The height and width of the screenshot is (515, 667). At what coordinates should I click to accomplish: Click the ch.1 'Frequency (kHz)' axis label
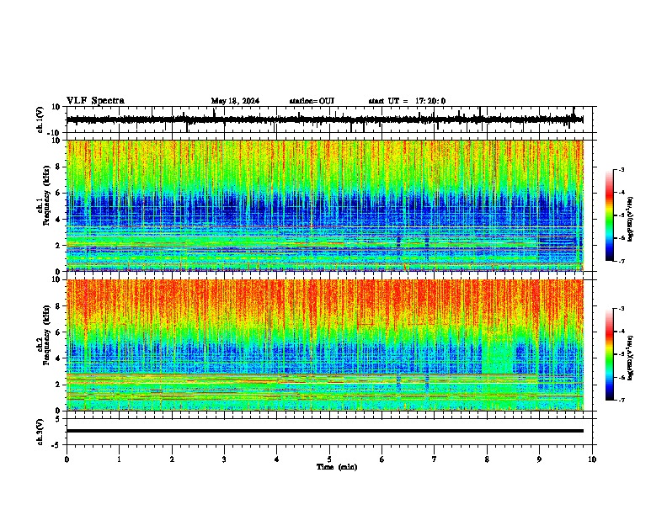[x=44, y=196]
